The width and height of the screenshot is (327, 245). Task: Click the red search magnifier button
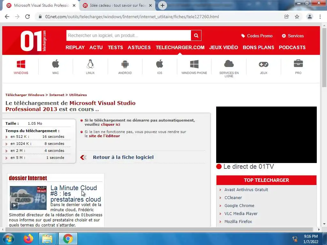(196, 35)
